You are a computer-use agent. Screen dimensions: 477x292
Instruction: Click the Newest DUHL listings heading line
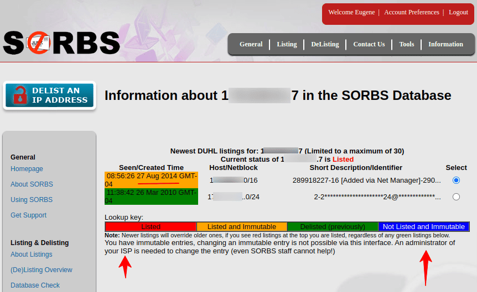point(287,151)
